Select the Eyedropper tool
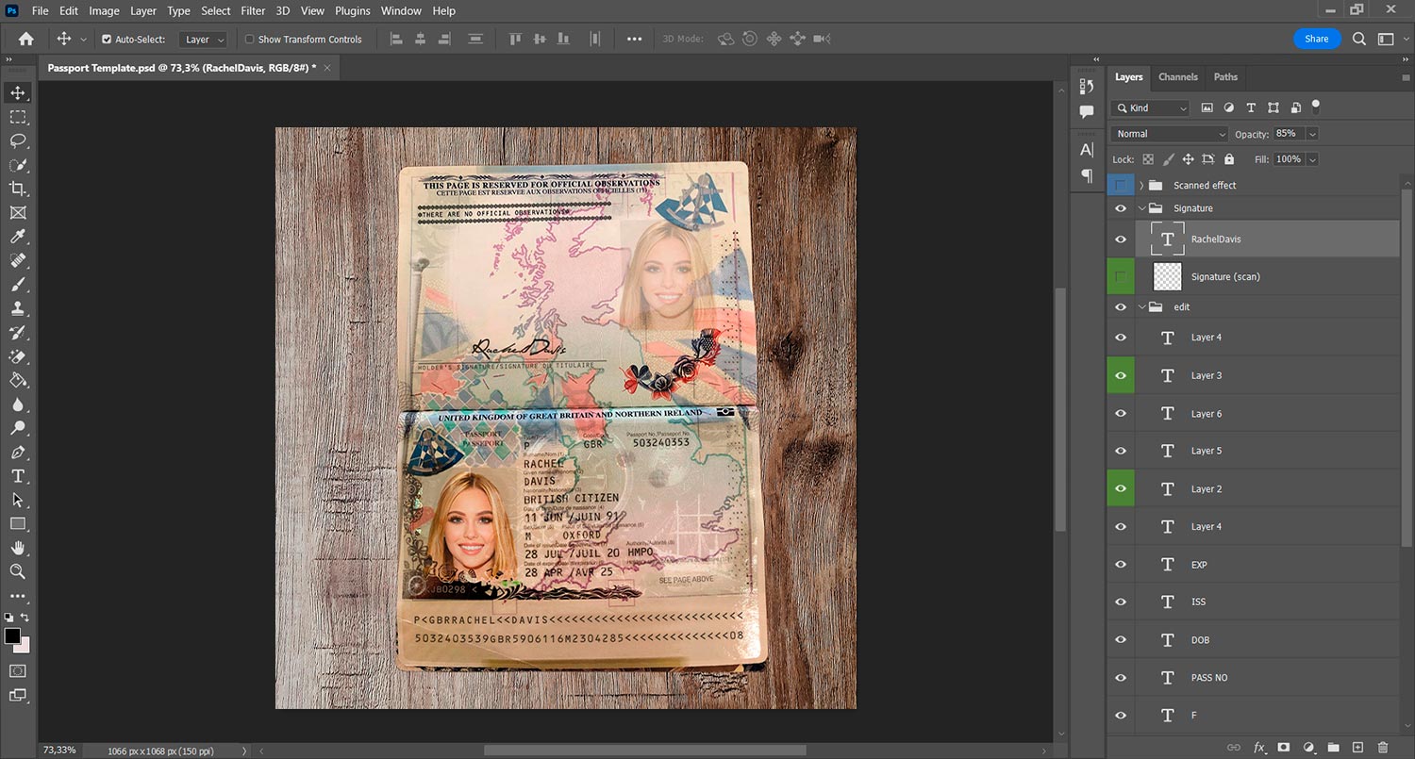1415x759 pixels. [18, 237]
